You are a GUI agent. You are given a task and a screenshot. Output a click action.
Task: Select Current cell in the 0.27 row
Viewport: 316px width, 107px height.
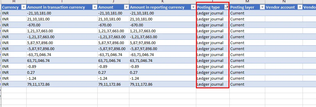(x=247, y=72)
